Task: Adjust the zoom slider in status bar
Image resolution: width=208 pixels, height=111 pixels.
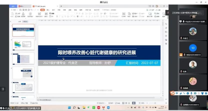Action: (155, 103)
